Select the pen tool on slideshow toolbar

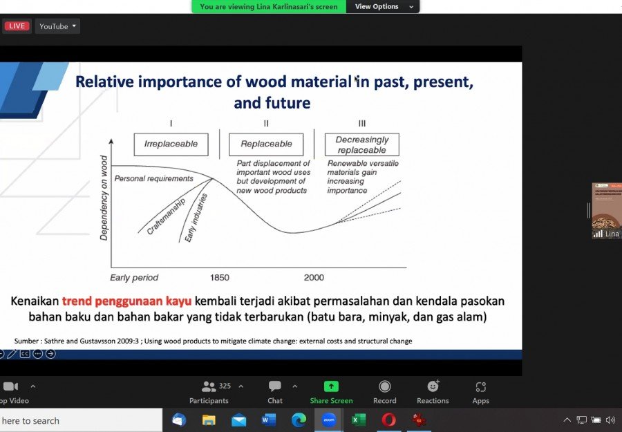(12, 353)
